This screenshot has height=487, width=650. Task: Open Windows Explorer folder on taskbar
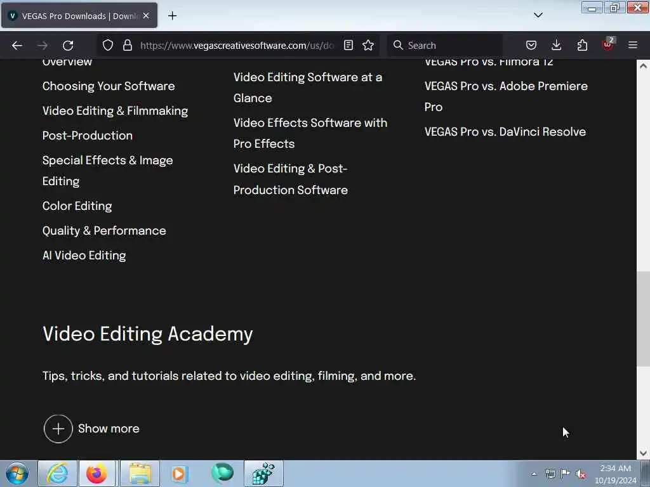[140, 473]
